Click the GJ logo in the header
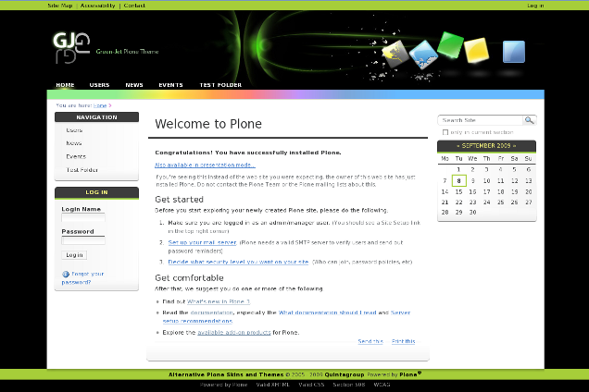This screenshot has width=589, height=392. click(x=71, y=47)
